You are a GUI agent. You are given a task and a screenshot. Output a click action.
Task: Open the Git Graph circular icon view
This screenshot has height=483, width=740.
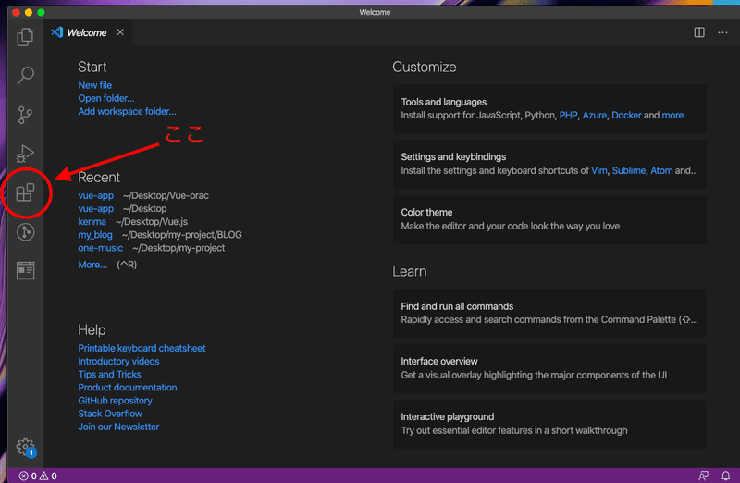(26, 232)
